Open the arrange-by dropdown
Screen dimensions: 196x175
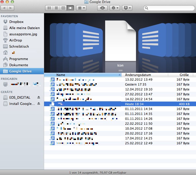coord(81,8)
